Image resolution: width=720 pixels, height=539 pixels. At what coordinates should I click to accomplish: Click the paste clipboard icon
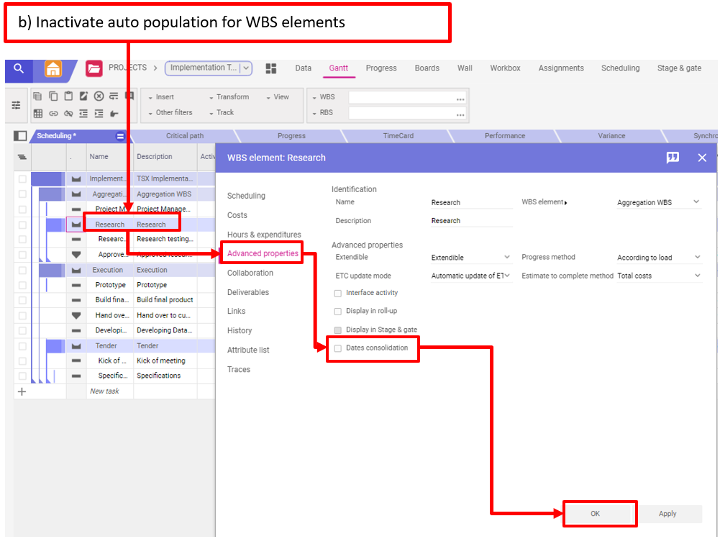[x=68, y=96]
